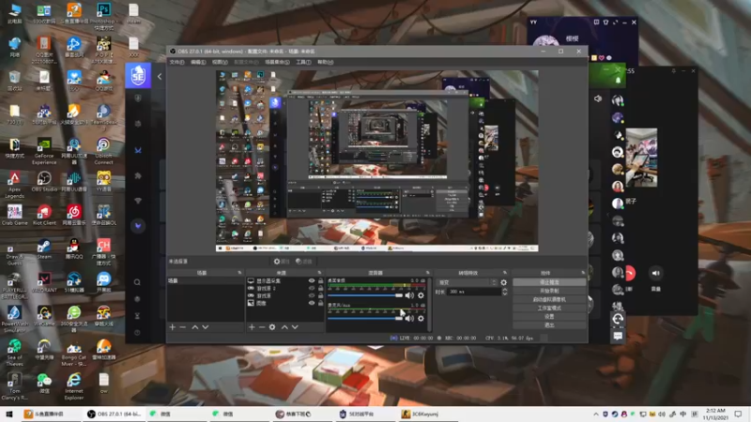Click the 5E logo in the sidebar

(138, 76)
